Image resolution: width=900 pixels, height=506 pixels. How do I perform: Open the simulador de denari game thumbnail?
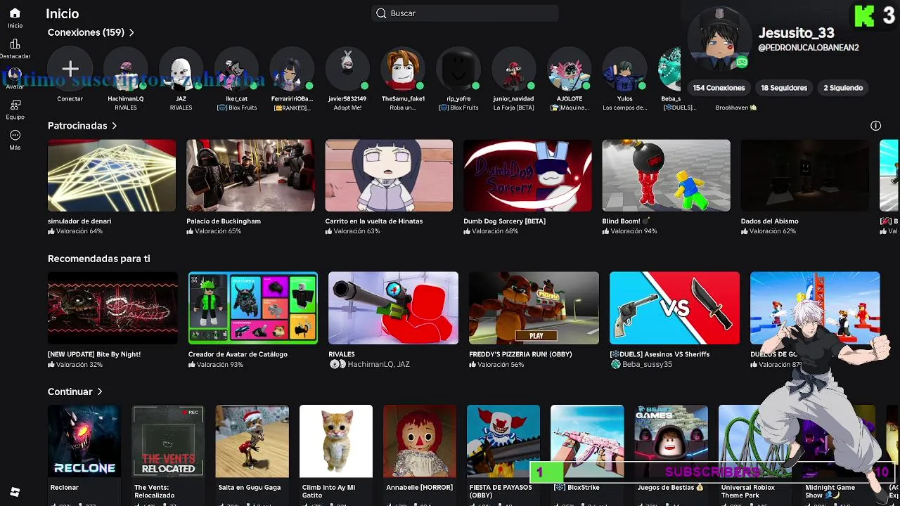coord(112,175)
